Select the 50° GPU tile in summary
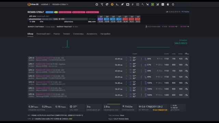219x123 pixels. [107, 19]
